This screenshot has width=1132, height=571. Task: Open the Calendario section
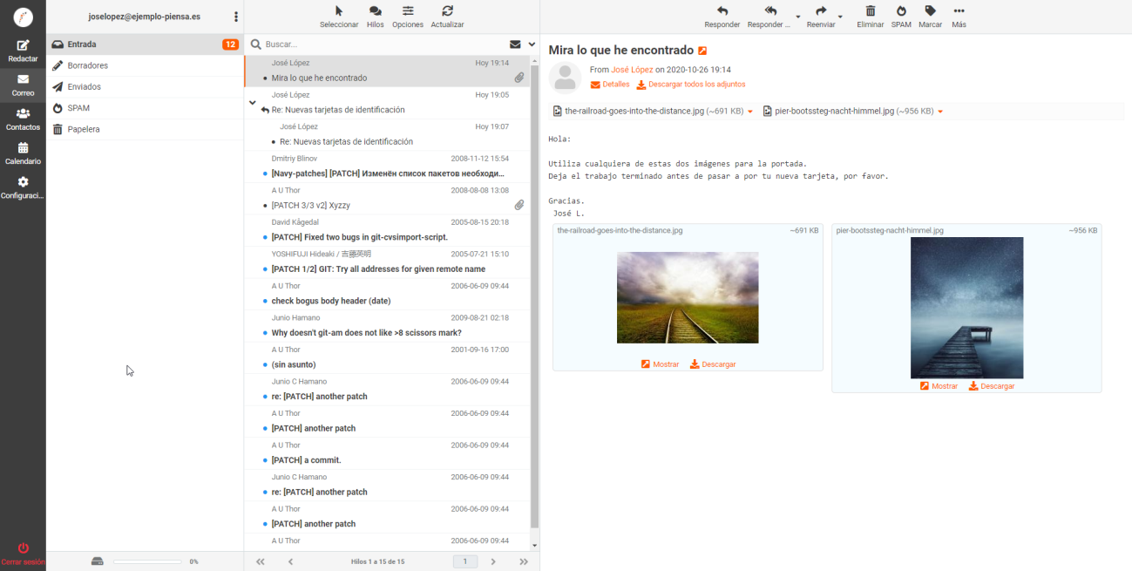coord(23,153)
